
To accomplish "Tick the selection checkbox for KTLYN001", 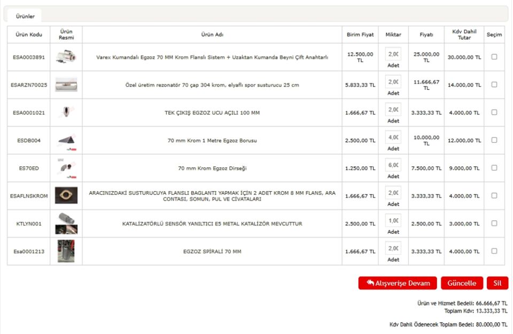I will tap(494, 223).
